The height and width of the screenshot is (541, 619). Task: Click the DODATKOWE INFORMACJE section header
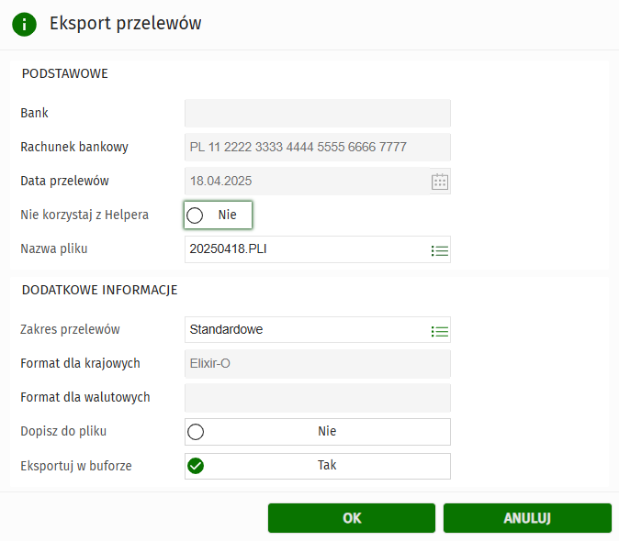pos(98,291)
